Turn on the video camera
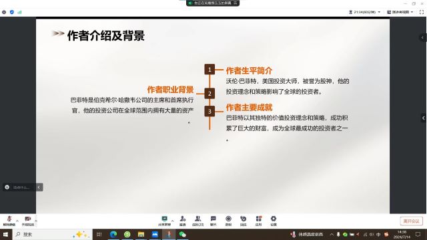427x240 pixels. coord(28,221)
